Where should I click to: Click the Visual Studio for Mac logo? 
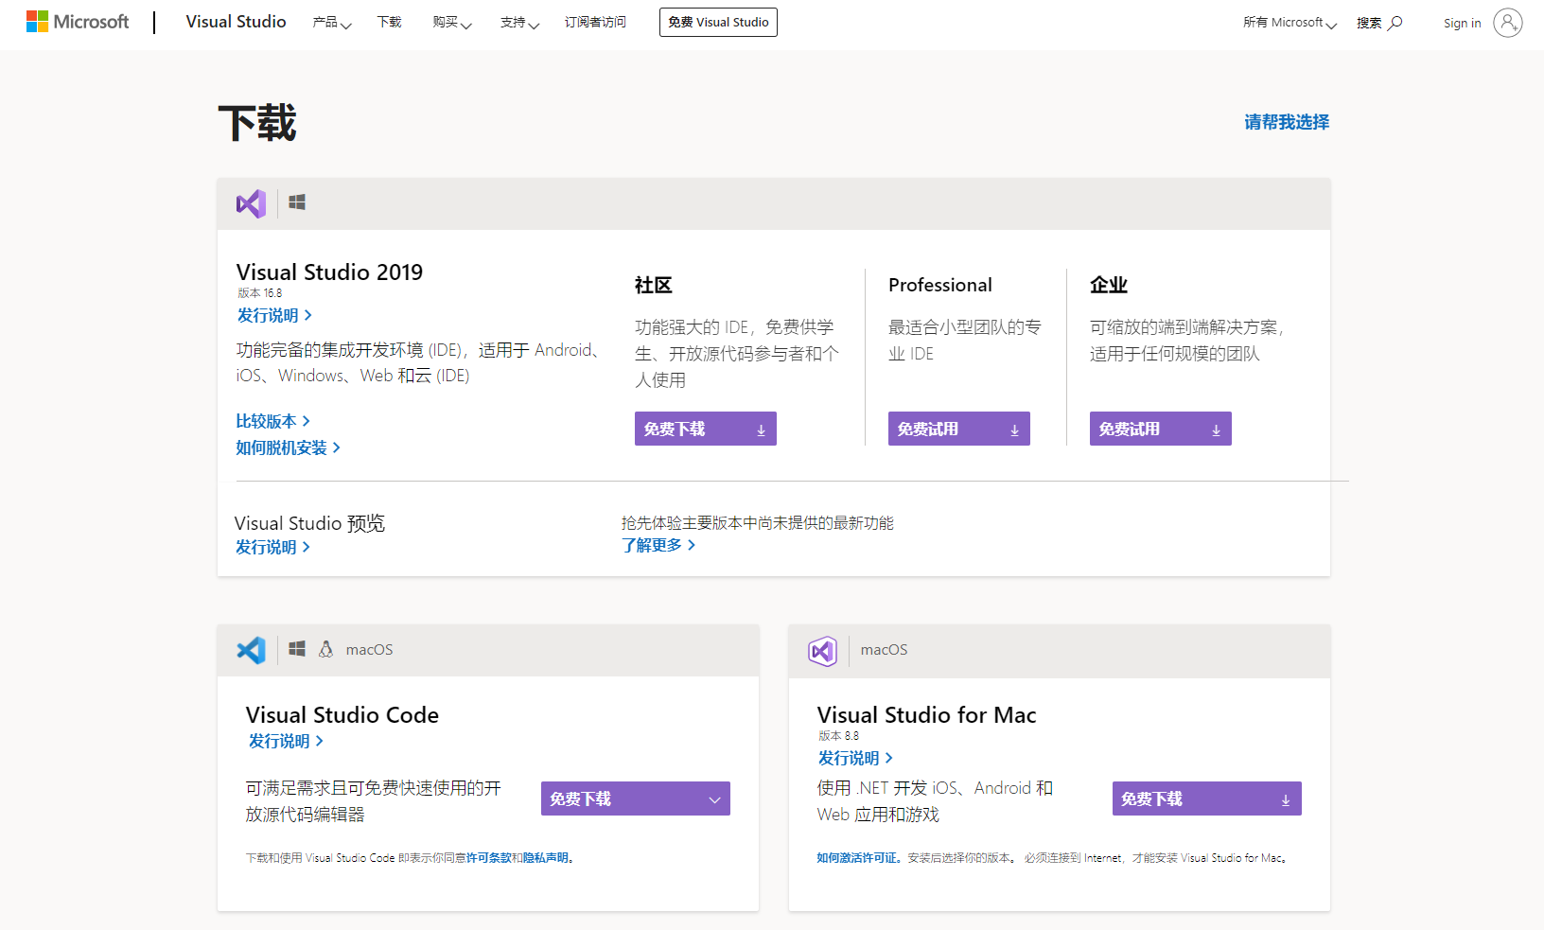pos(822,651)
